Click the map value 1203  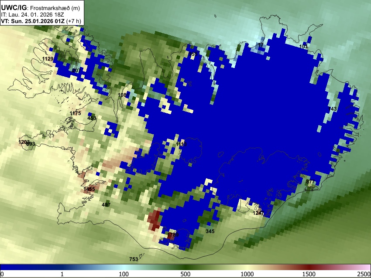click(x=24, y=142)
